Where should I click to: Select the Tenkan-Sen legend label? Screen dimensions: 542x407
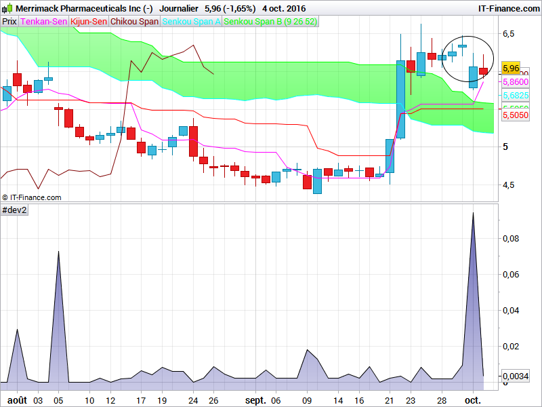pos(43,22)
